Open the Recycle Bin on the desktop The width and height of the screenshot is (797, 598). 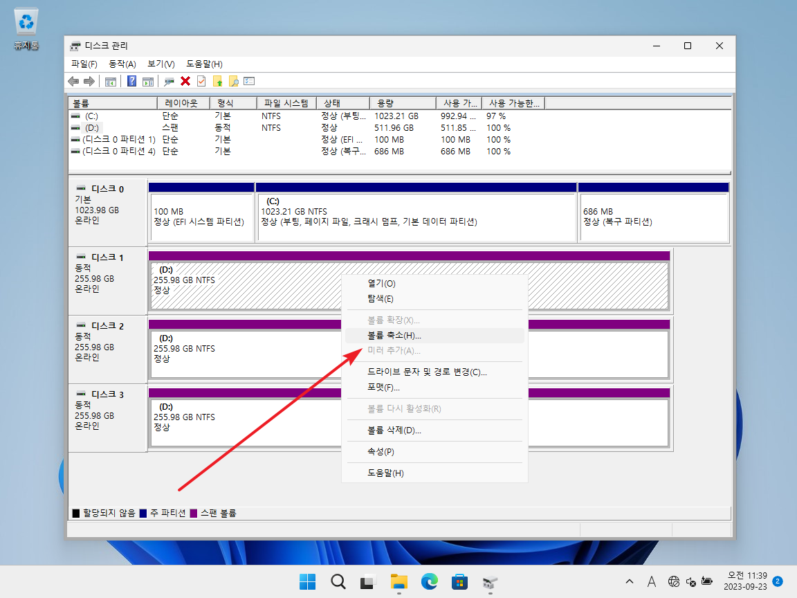(26, 29)
